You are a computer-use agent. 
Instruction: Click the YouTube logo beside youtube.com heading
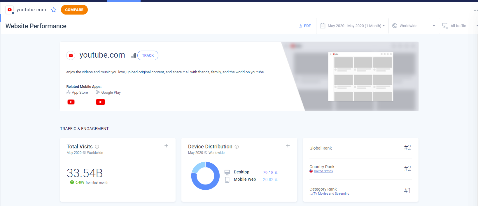click(x=71, y=56)
